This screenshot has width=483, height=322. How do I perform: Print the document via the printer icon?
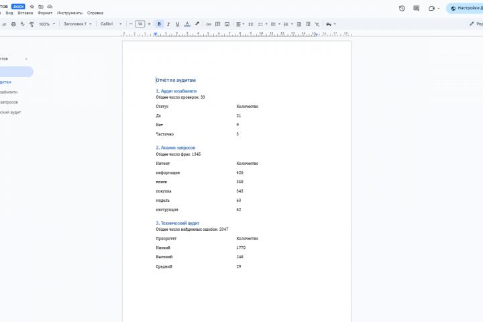[x=13, y=24]
